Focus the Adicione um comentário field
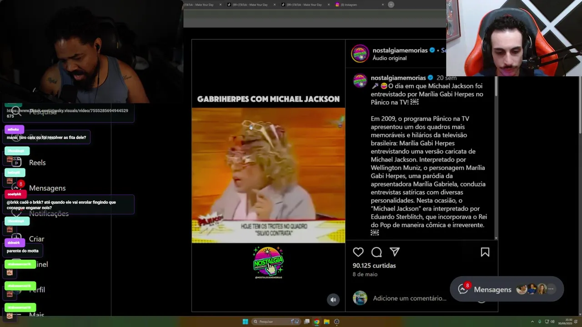Viewport: 582px width, 327px height. pyautogui.click(x=410, y=298)
